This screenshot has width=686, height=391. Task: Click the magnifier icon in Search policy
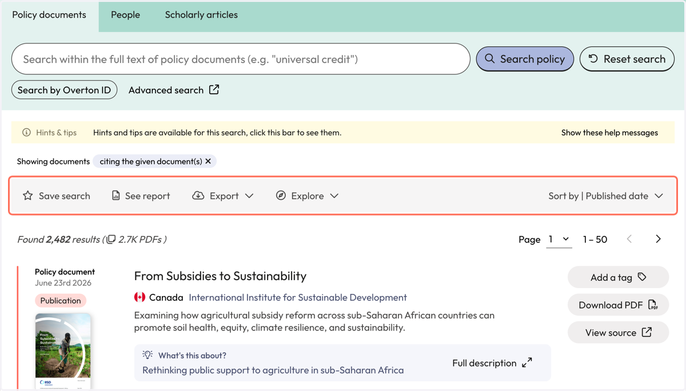[490, 59]
